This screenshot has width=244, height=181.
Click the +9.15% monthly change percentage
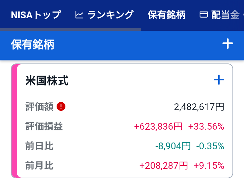(209, 166)
